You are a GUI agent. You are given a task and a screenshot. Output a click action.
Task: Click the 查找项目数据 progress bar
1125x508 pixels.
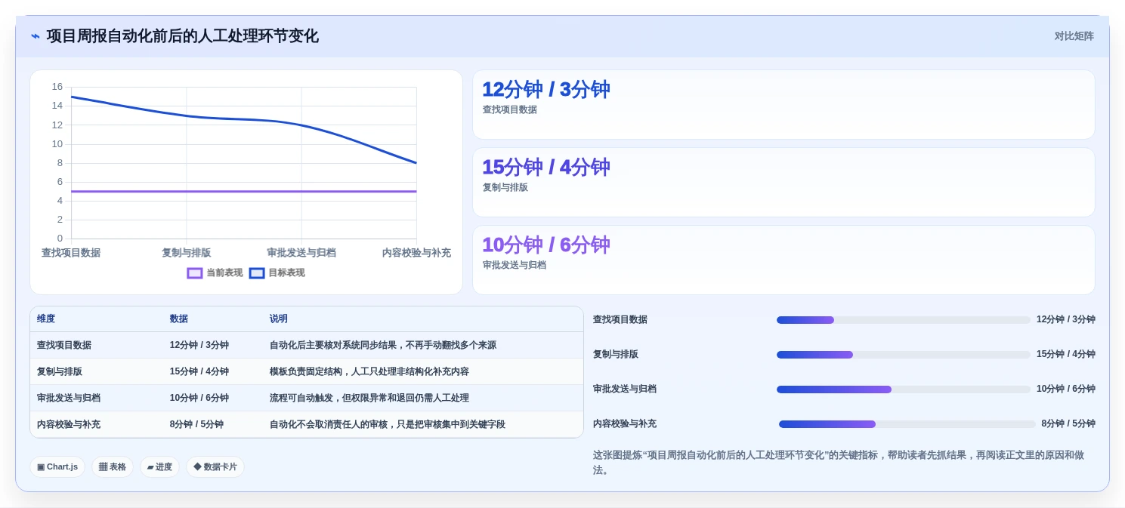[x=904, y=320]
